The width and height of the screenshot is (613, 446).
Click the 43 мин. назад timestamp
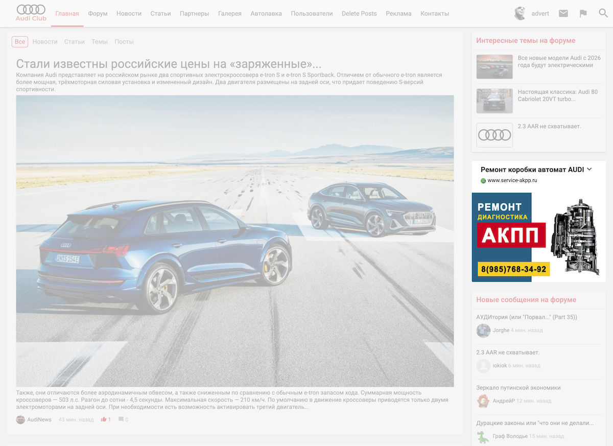[x=76, y=419]
